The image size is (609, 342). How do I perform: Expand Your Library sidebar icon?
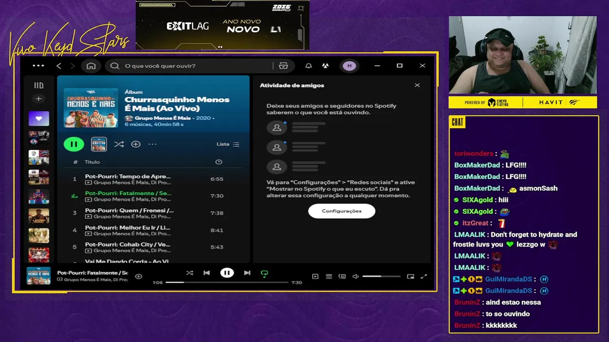[39, 85]
